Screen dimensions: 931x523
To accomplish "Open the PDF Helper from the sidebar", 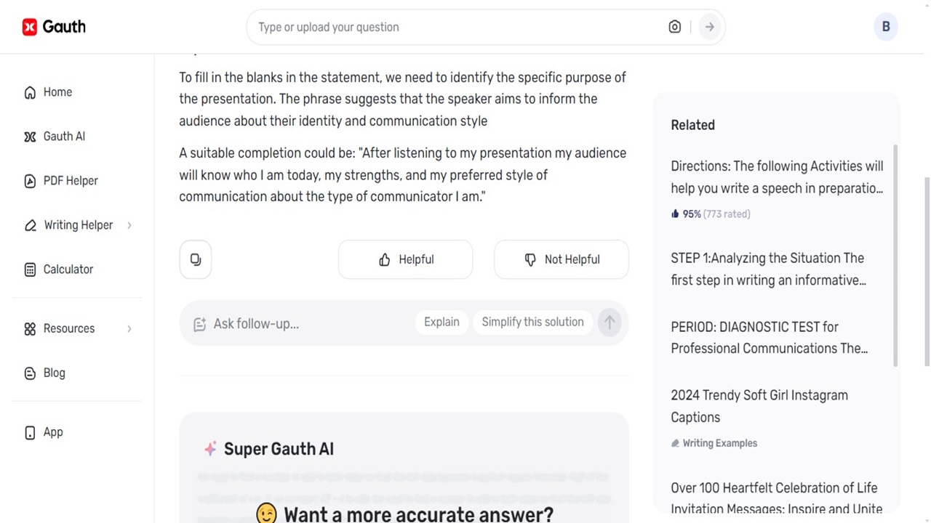I will tap(30, 181).
